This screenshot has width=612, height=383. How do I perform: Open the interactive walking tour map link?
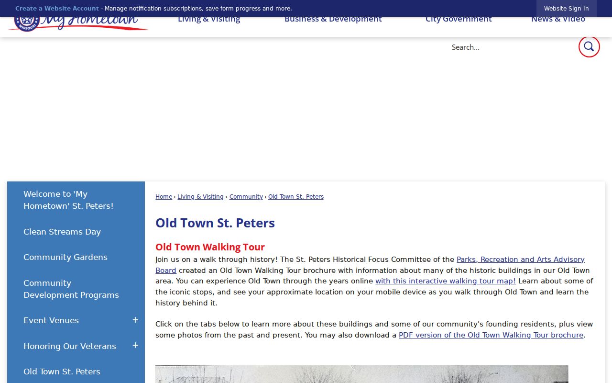(445, 281)
